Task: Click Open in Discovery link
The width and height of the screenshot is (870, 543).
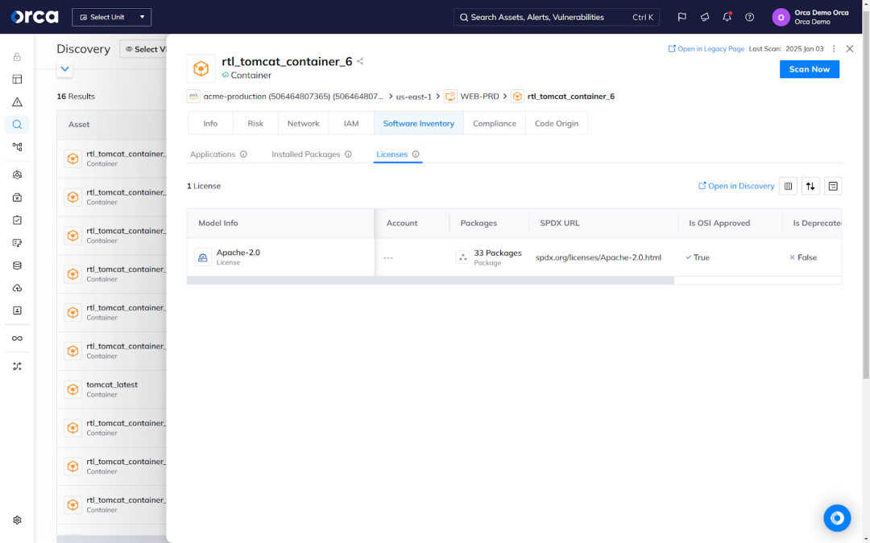Action: [736, 186]
